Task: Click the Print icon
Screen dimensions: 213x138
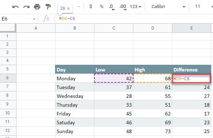Action: point(37,7)
